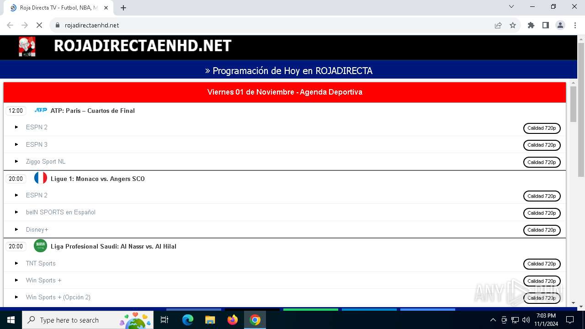Screen dimensions: 585x329
Task: Expand beIN SPORTS en Español arrow
Action: pyautogui.click(x=16, y=212)
